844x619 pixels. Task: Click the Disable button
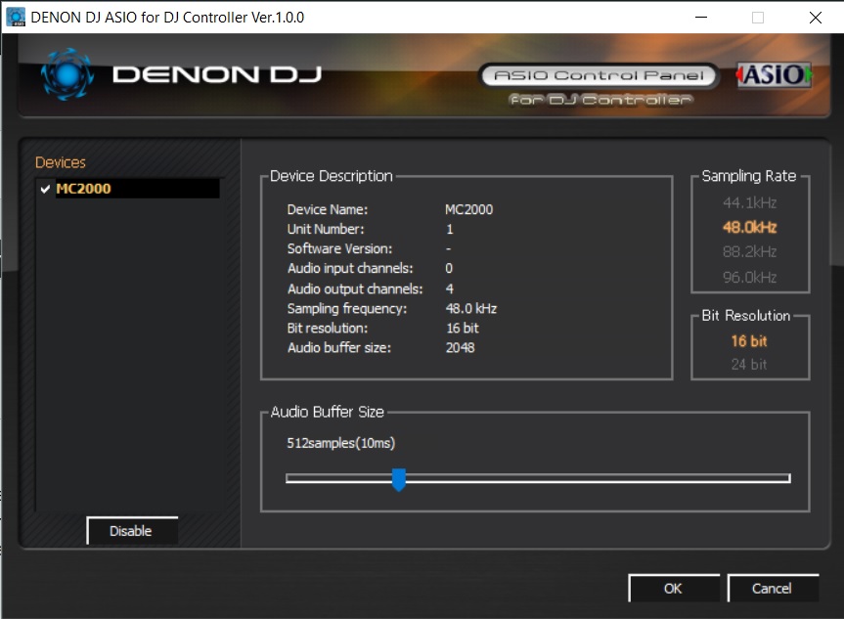132,531
